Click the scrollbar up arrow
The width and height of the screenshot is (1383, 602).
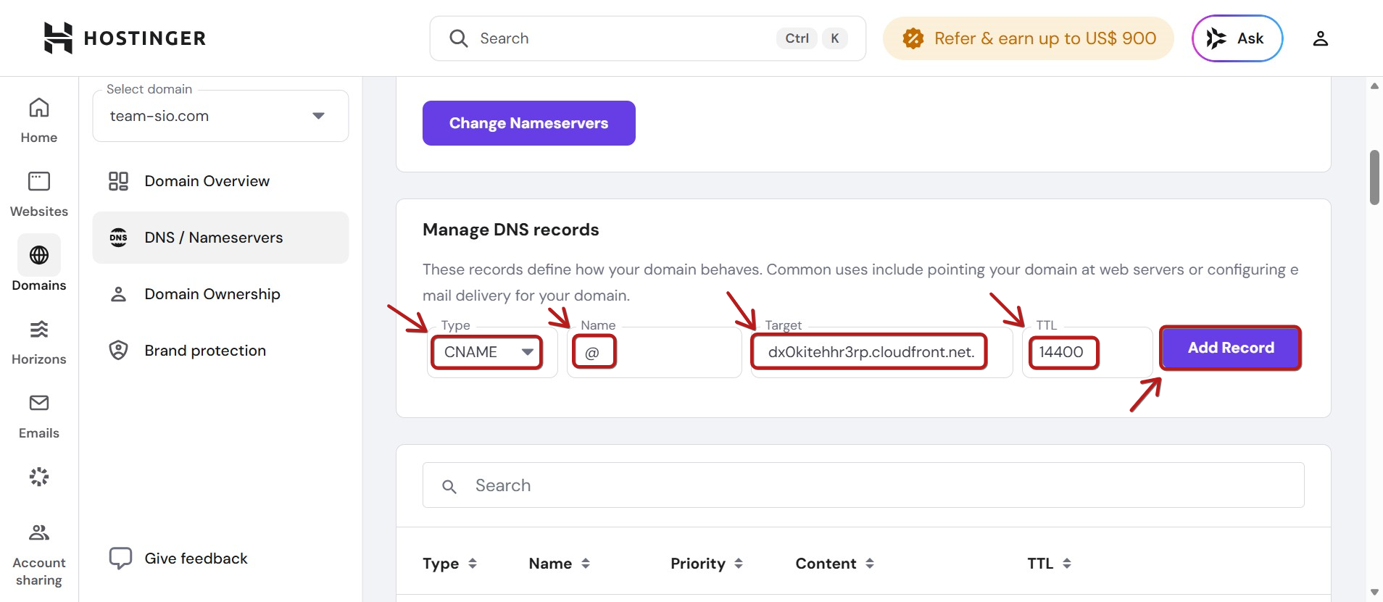coord(1374,85)
